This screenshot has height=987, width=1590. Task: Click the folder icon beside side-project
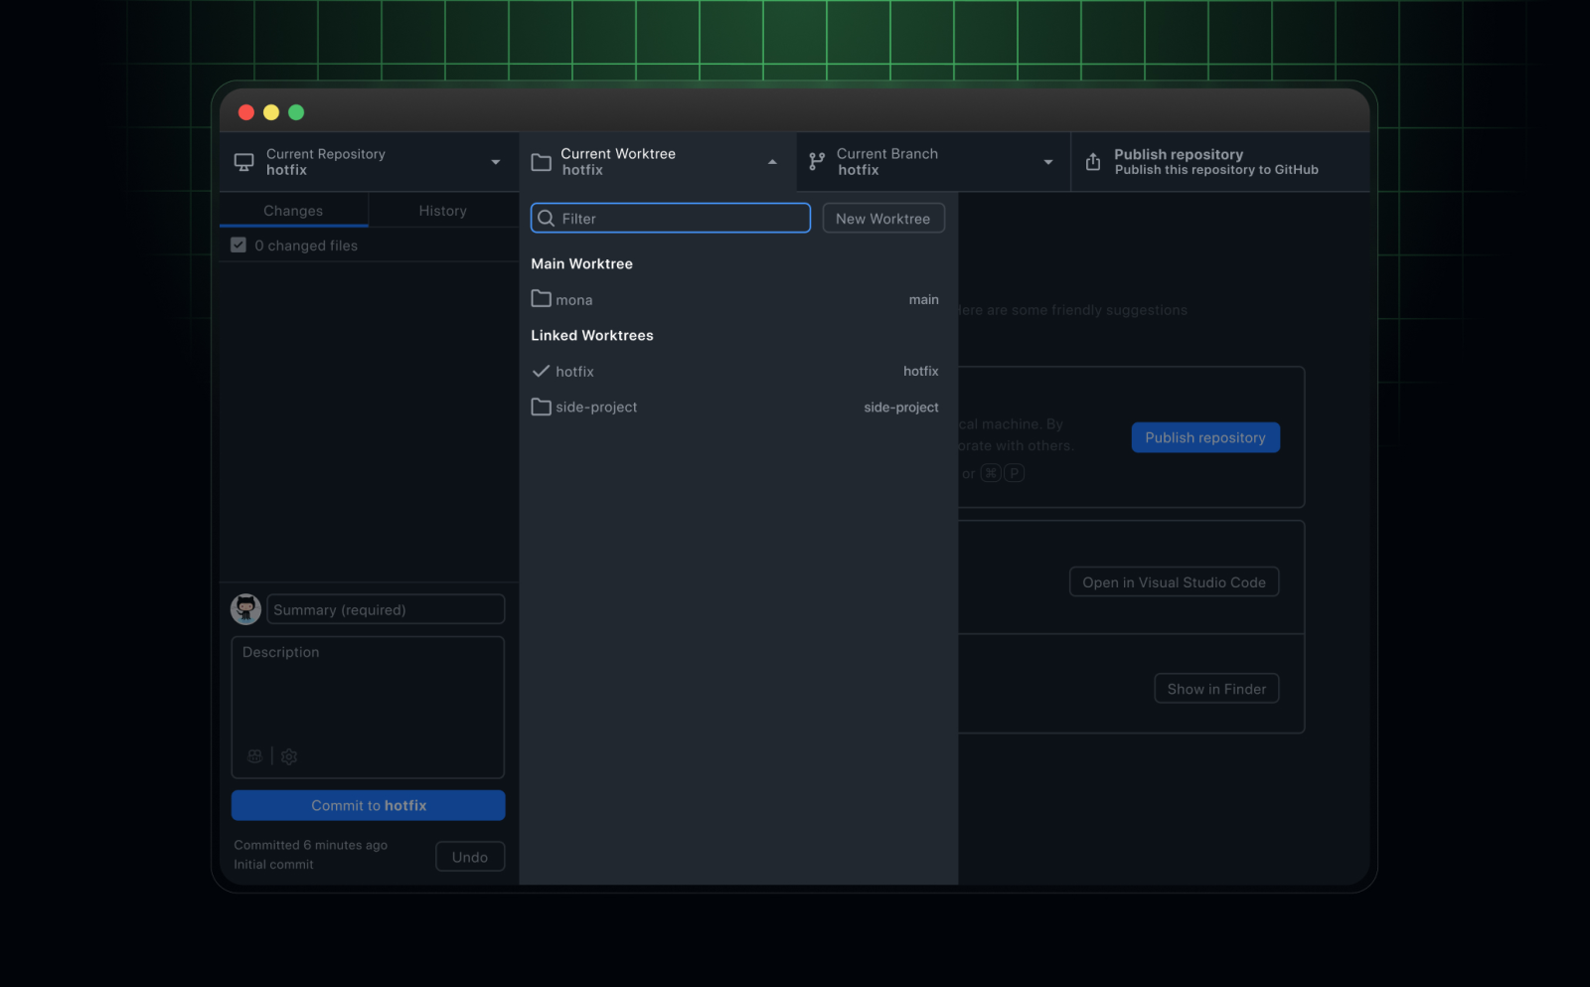pyautogui.click(x=542, y=407)
